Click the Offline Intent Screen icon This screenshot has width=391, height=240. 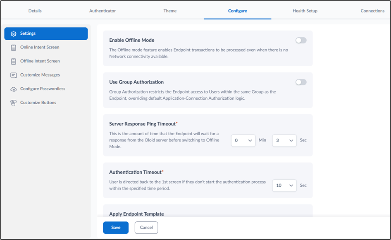pyautogui.click(x=14, y=61)
